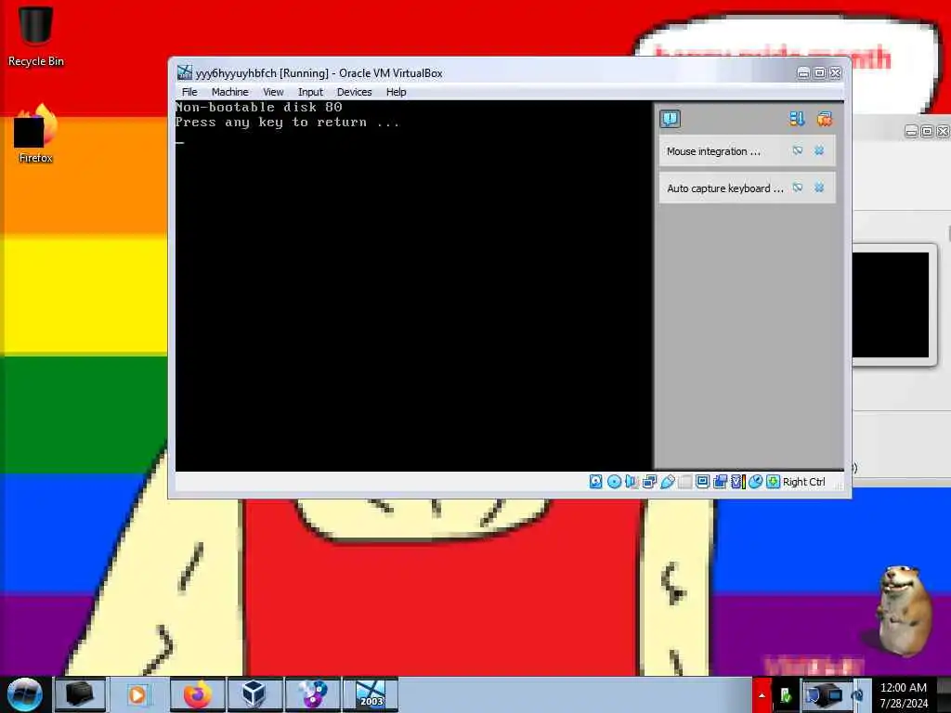Dismiss the Mouse integration notification
This screenshot has width=951, height=713.
[819, 150]
